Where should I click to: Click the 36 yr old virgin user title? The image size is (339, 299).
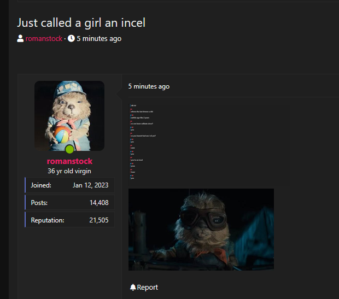(69, 171)
